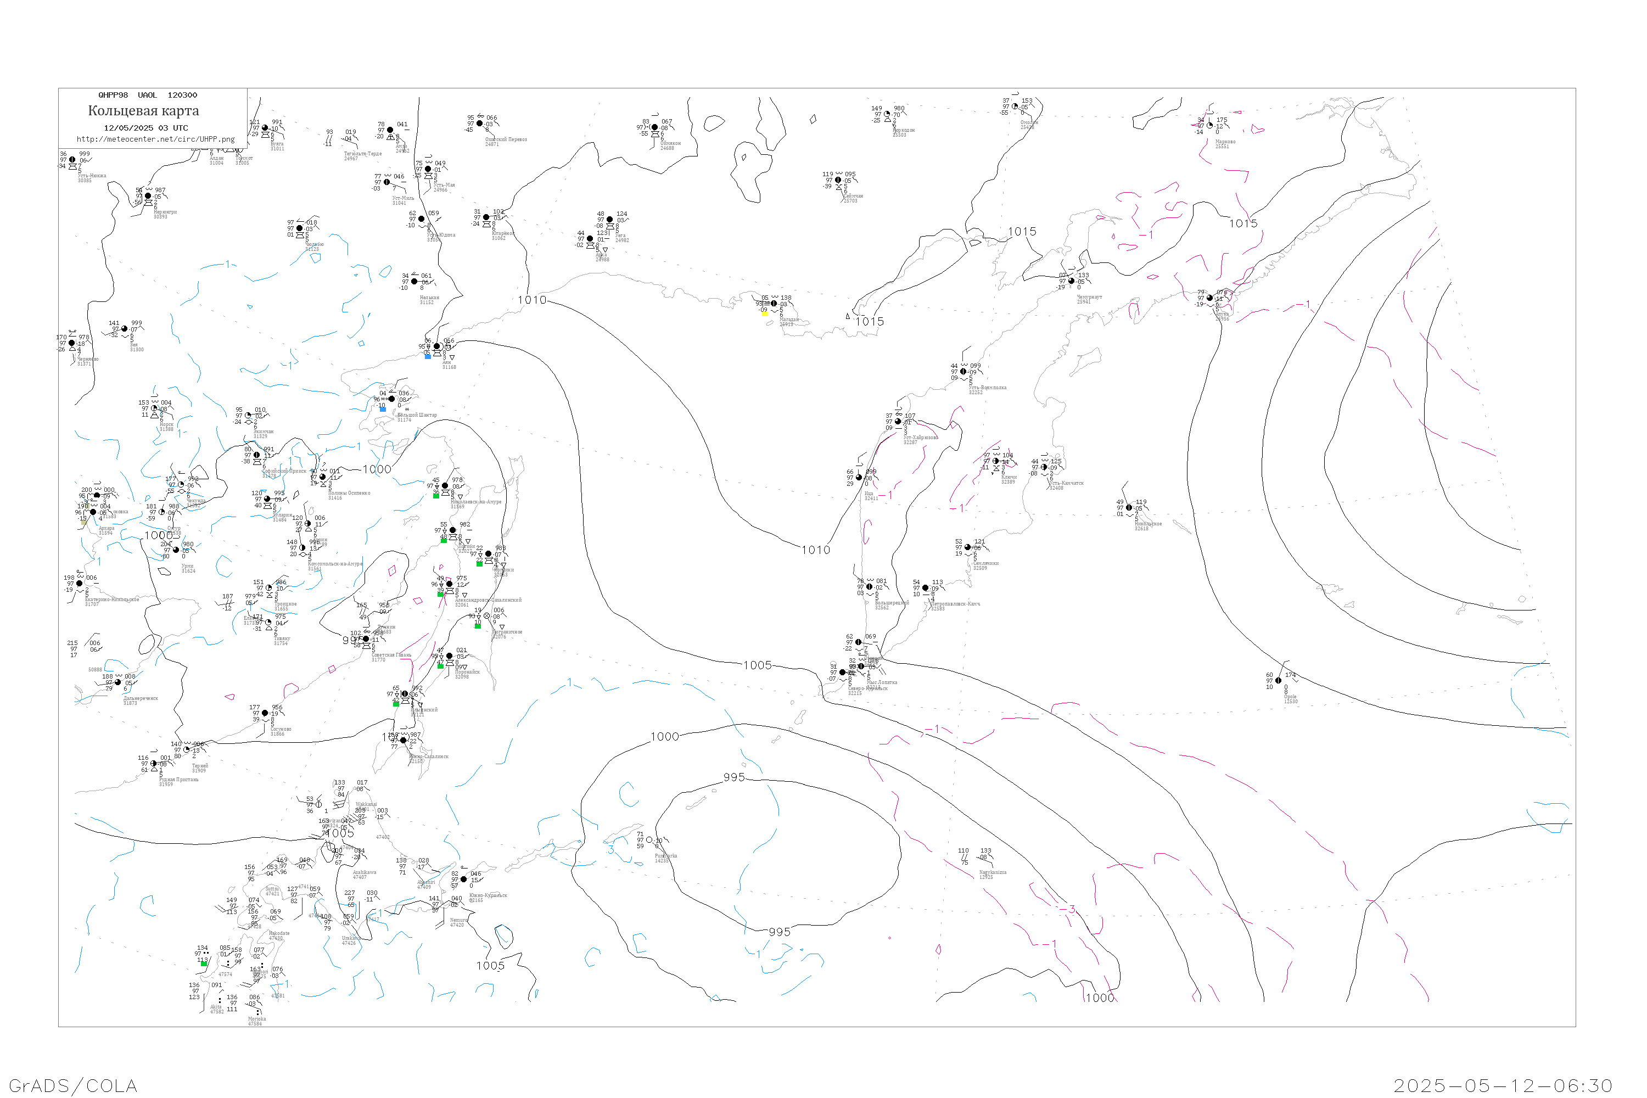Click the Петропавловск-Камч station circle symbol
Viewport: 1647px width, 1098px height.
click(x=926, y=588)
